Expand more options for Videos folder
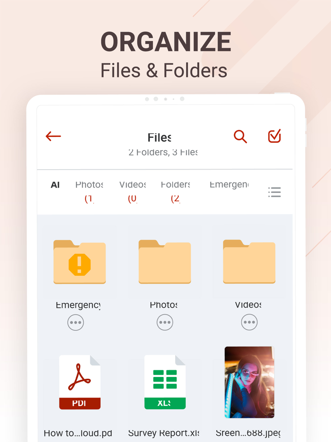 click(249, 322)
